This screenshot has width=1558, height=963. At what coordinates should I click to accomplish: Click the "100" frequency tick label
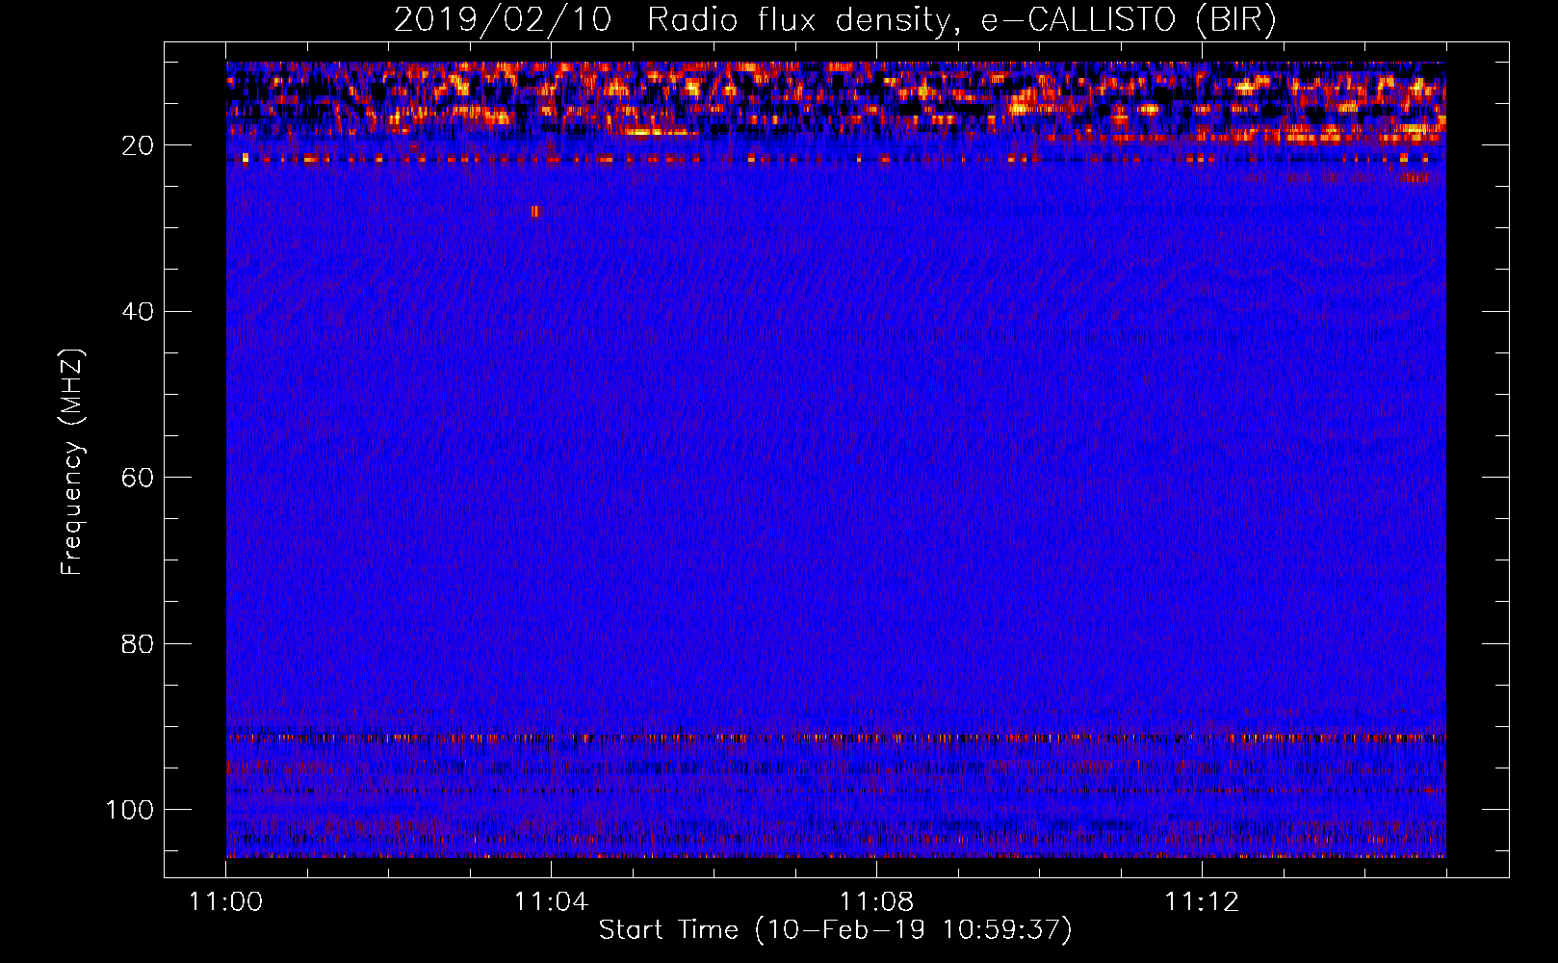tap(130, 809)
